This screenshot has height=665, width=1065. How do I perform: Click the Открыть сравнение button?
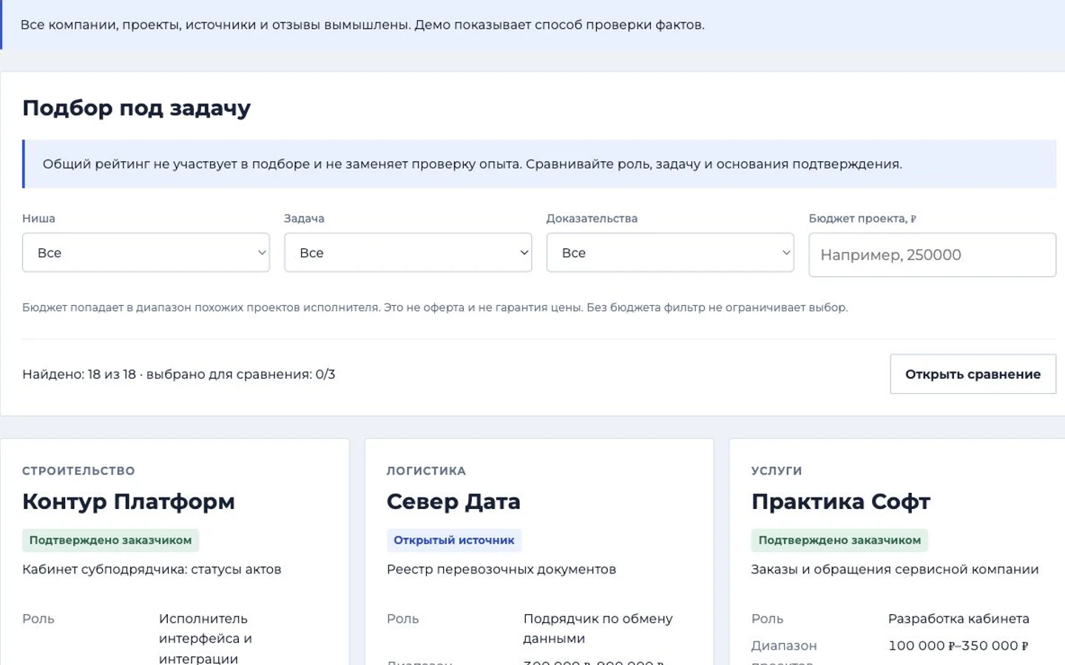coord(973,374)
